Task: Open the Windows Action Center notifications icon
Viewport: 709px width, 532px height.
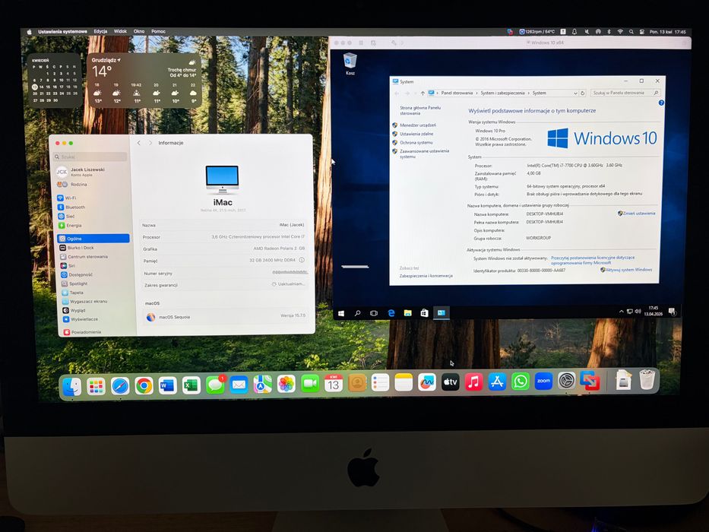Action: coord(672,312)
